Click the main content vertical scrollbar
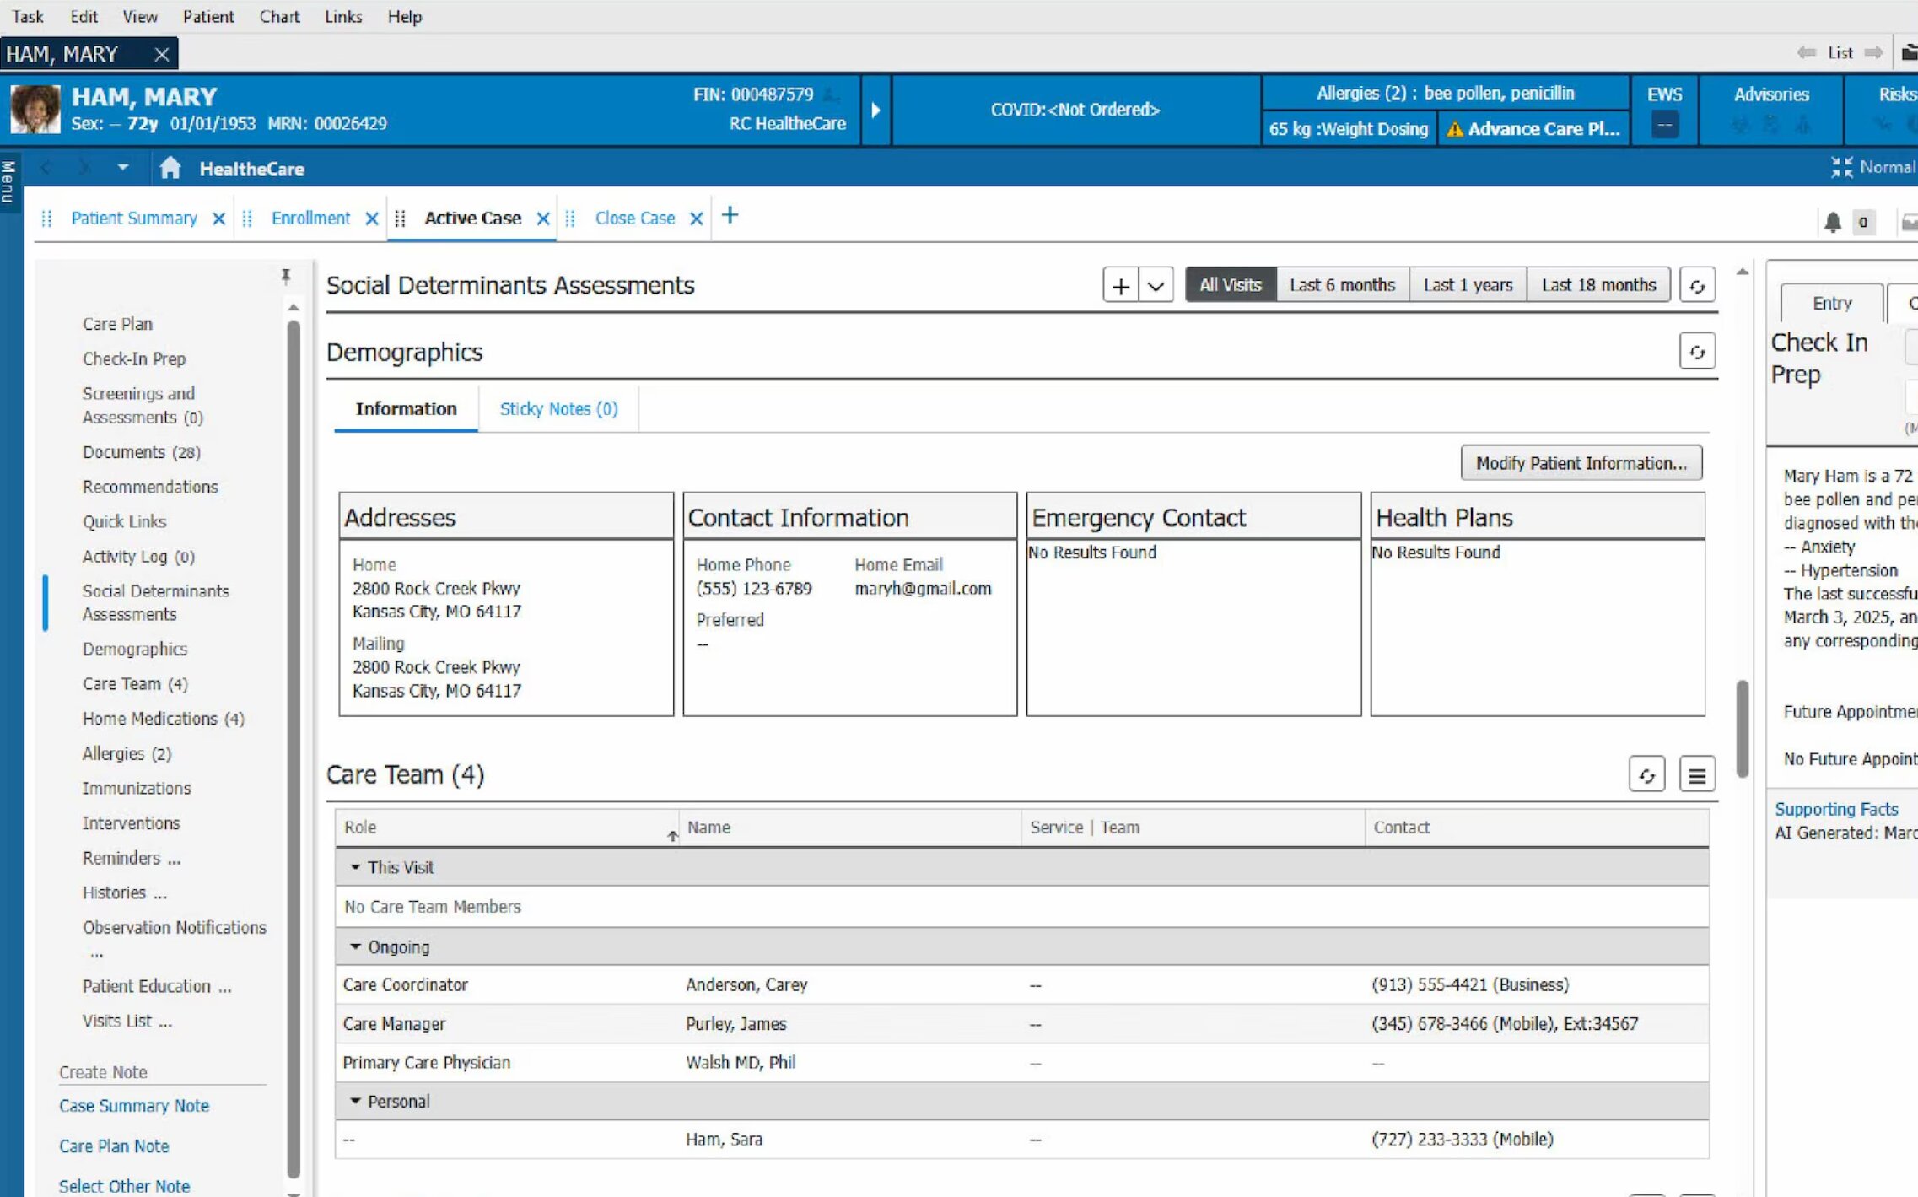Viewport: 1918px width, 1197px height. 1742,727
